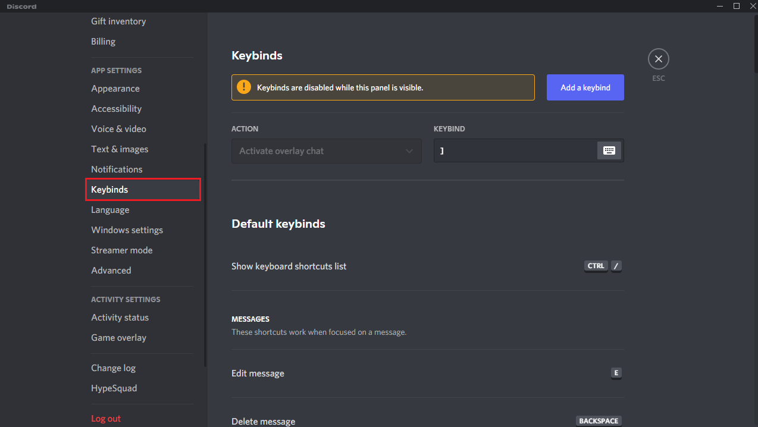
Task: Click the Add a keybind button
Action: (585, 87)
